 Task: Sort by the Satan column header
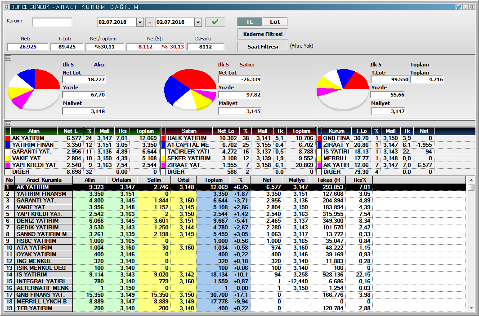click(x=189, y=131)
